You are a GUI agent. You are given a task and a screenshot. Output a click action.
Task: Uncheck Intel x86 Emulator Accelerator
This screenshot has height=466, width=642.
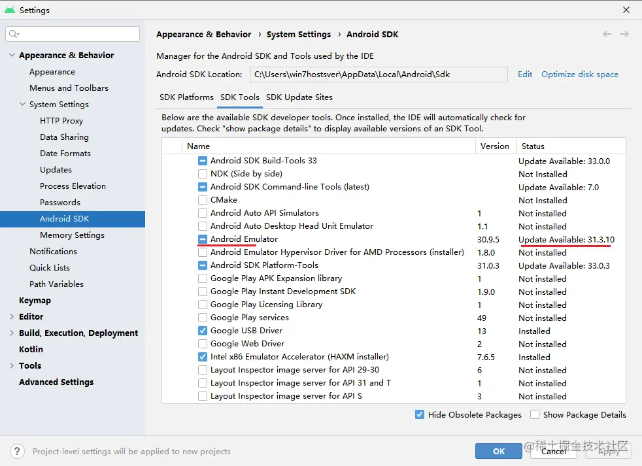(x=202, y=357)
